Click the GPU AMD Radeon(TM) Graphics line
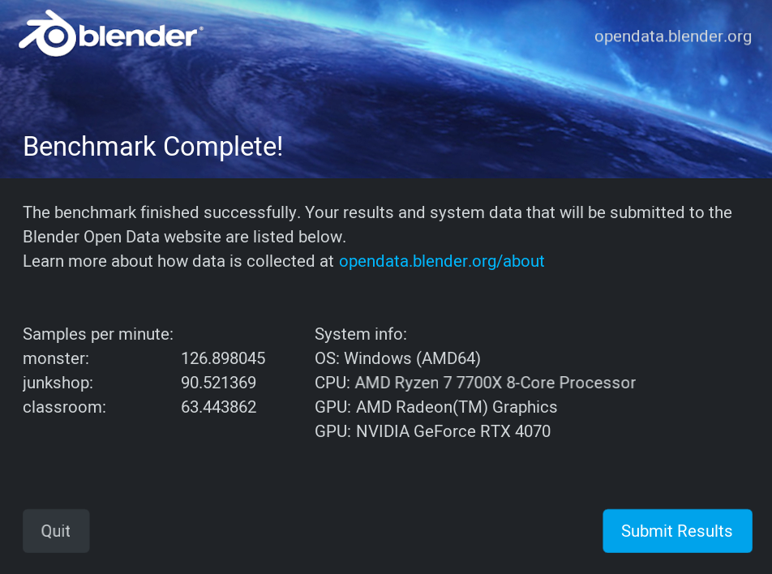This screenshot has width=772, height=574. 435,407
